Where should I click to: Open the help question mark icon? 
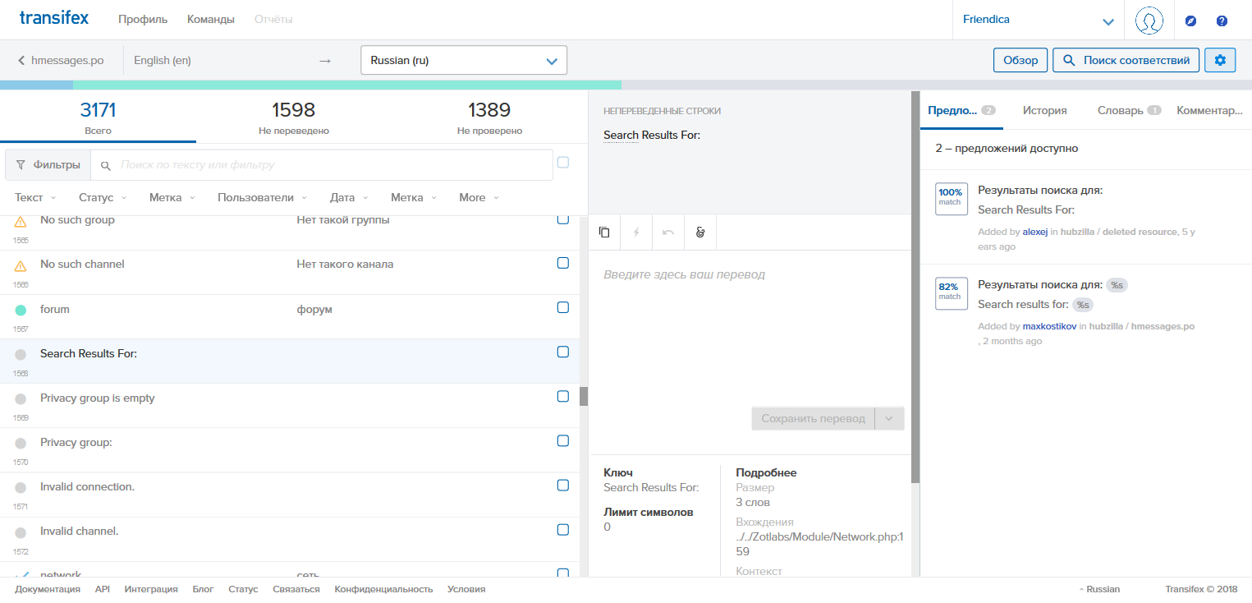point(1222,21)
